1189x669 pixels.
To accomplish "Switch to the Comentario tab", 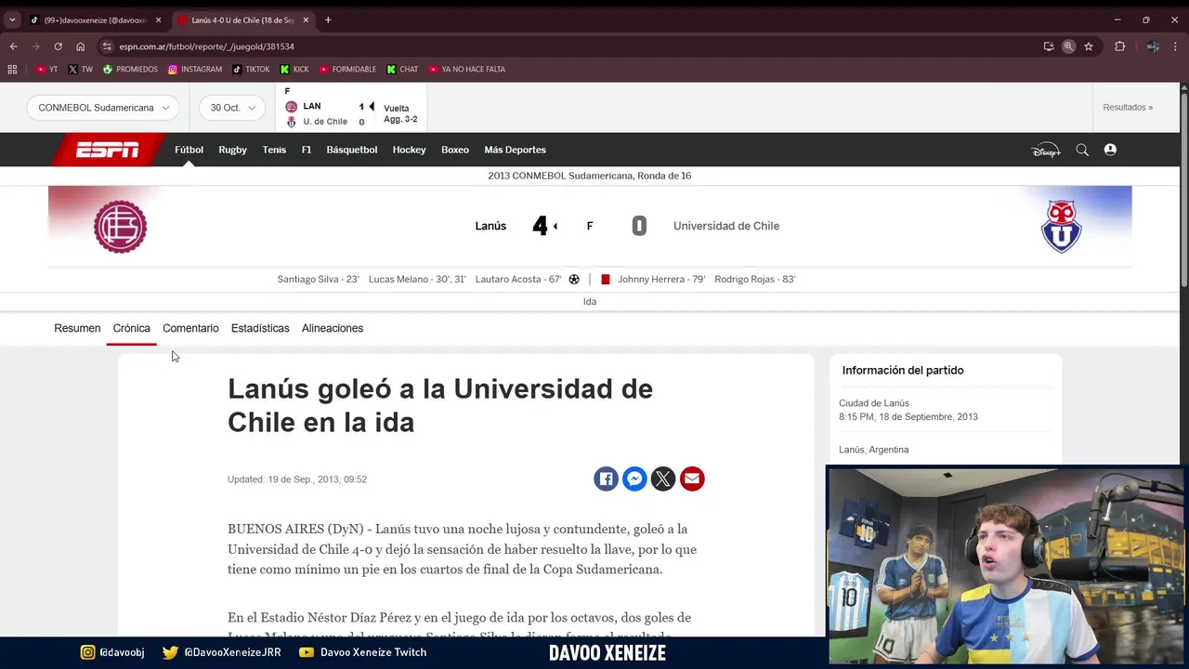I will (x=190, y=328).
